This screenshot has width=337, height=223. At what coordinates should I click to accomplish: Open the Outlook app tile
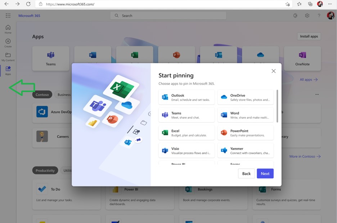(x=219, y=55)
